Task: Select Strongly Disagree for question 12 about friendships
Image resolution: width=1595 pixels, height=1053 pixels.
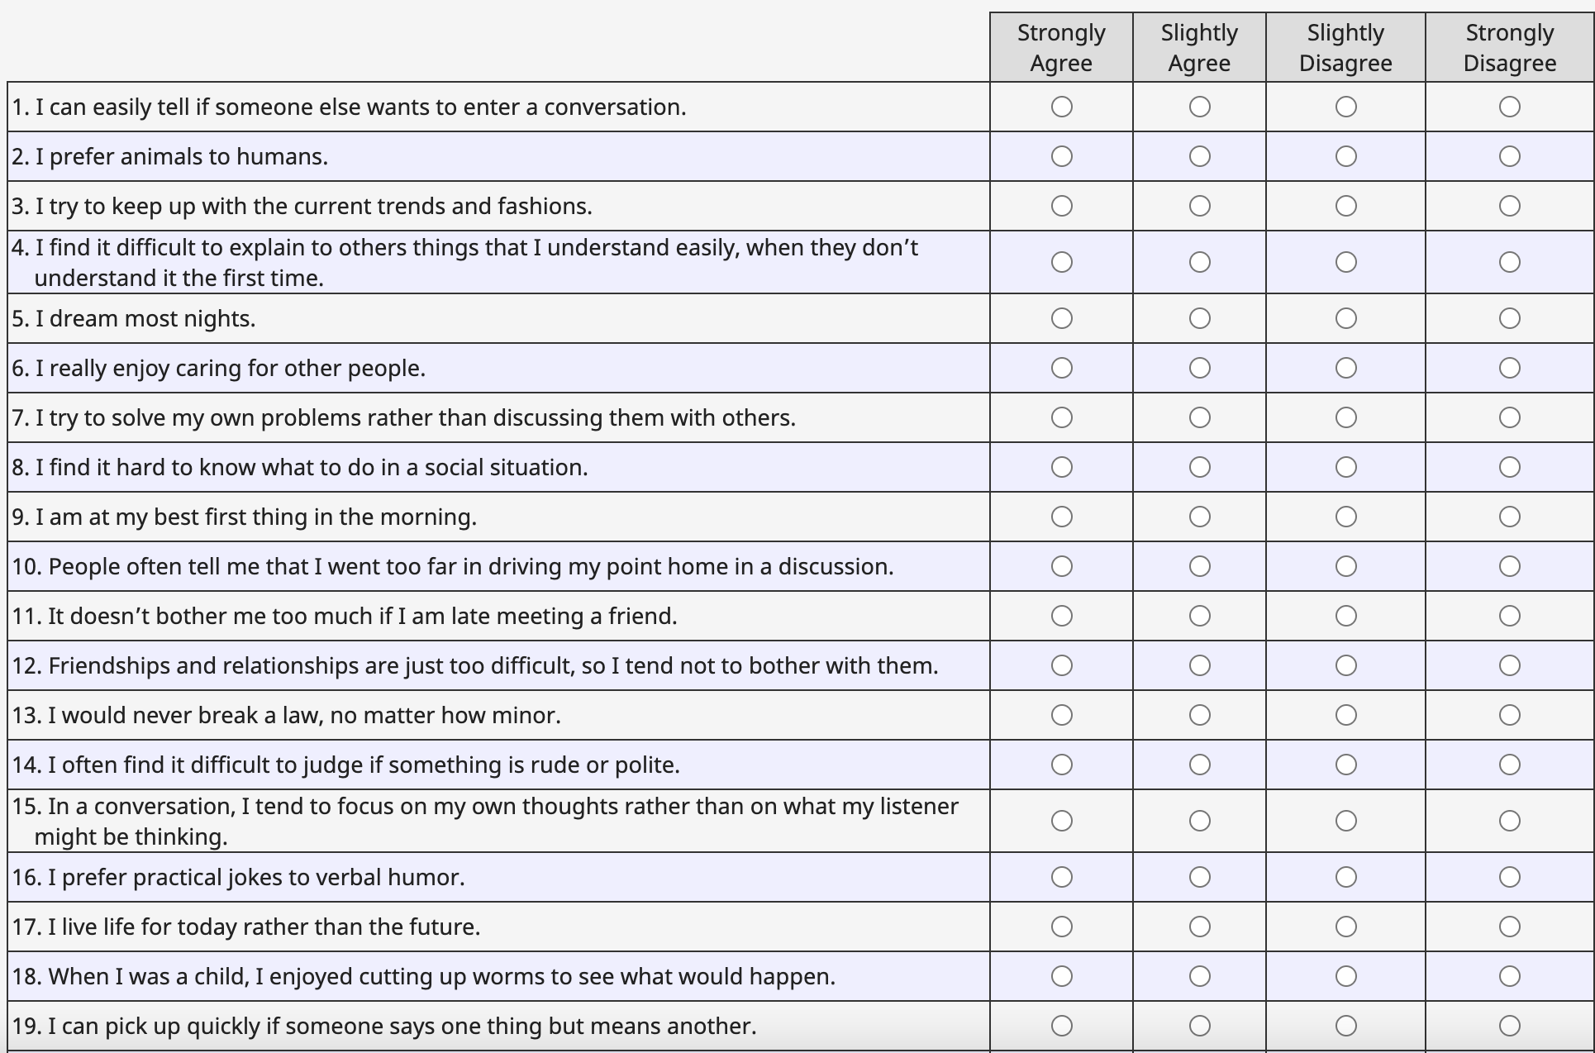Action: pos(1510,665)
